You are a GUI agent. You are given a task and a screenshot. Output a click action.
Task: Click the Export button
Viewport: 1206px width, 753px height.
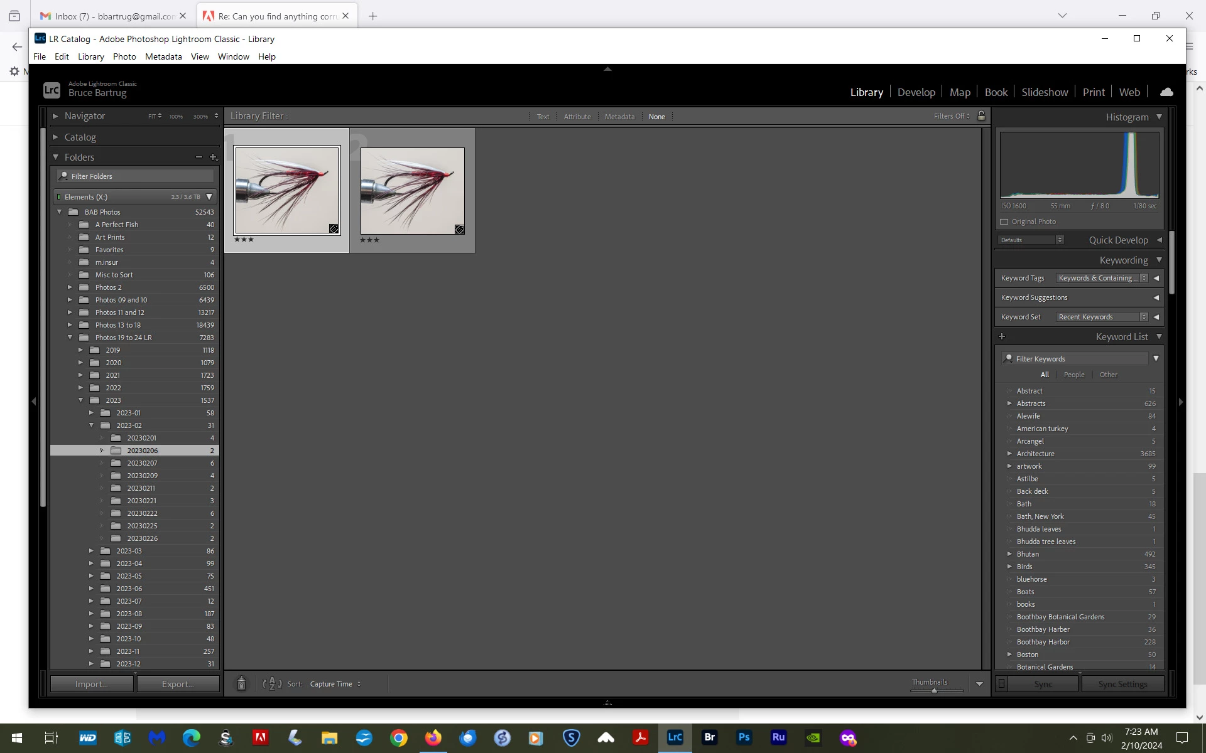[x=178, y=684]
